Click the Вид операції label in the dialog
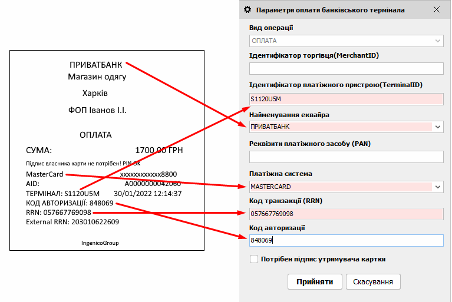 click(271, 28)
